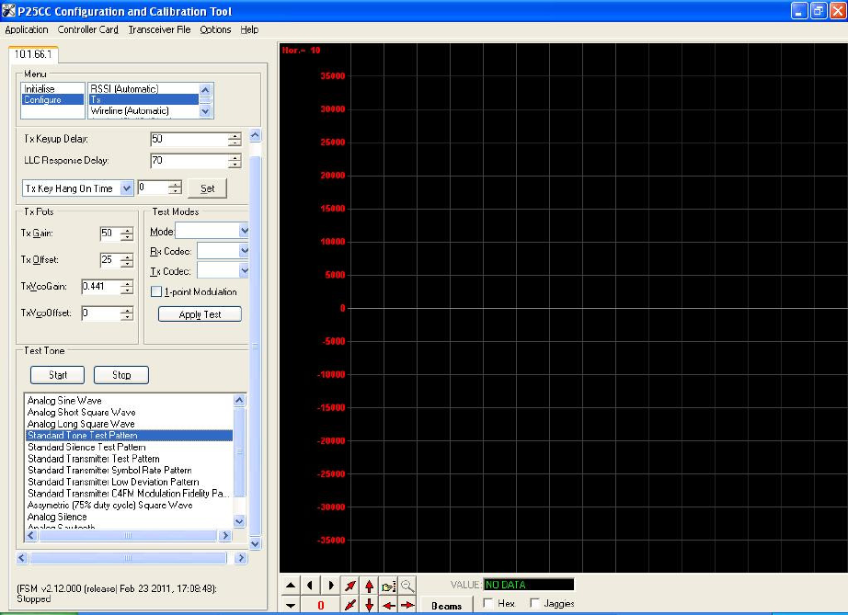This screenshot has height=615, width=848.
Task: Open the Options menu
Action: tap(215, 29)
